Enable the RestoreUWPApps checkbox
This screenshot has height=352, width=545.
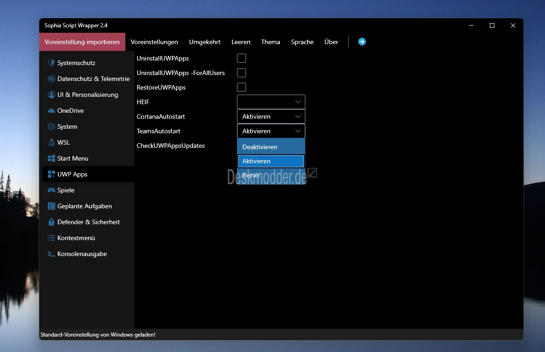[x=242, y=87]
